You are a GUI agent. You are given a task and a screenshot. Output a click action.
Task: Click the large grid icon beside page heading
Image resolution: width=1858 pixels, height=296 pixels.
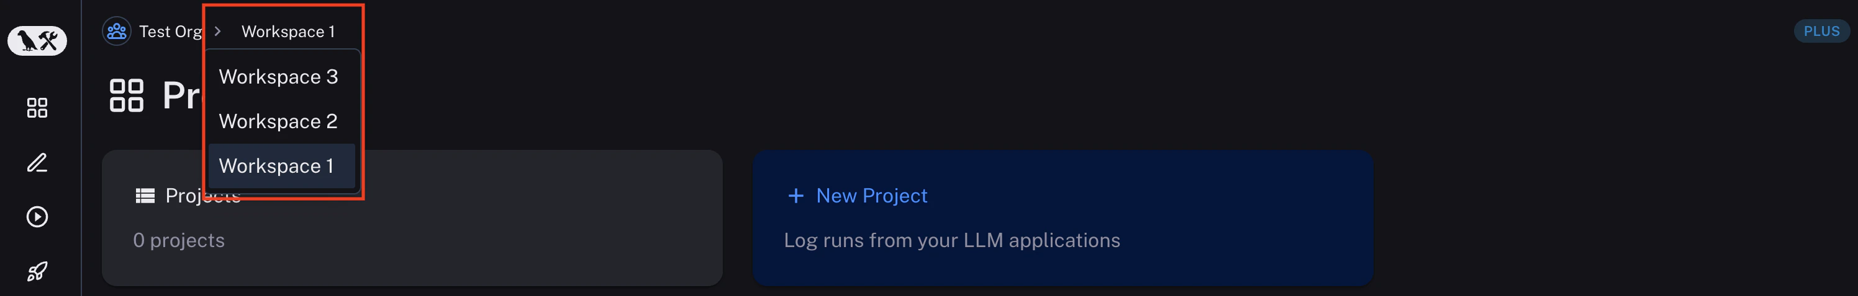tap(126, 95)
